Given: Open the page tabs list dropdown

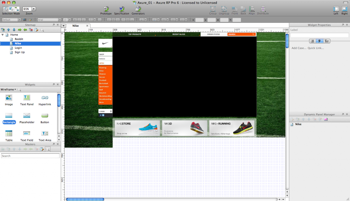Looking at the screenshot, I should [x=64, y=26].
